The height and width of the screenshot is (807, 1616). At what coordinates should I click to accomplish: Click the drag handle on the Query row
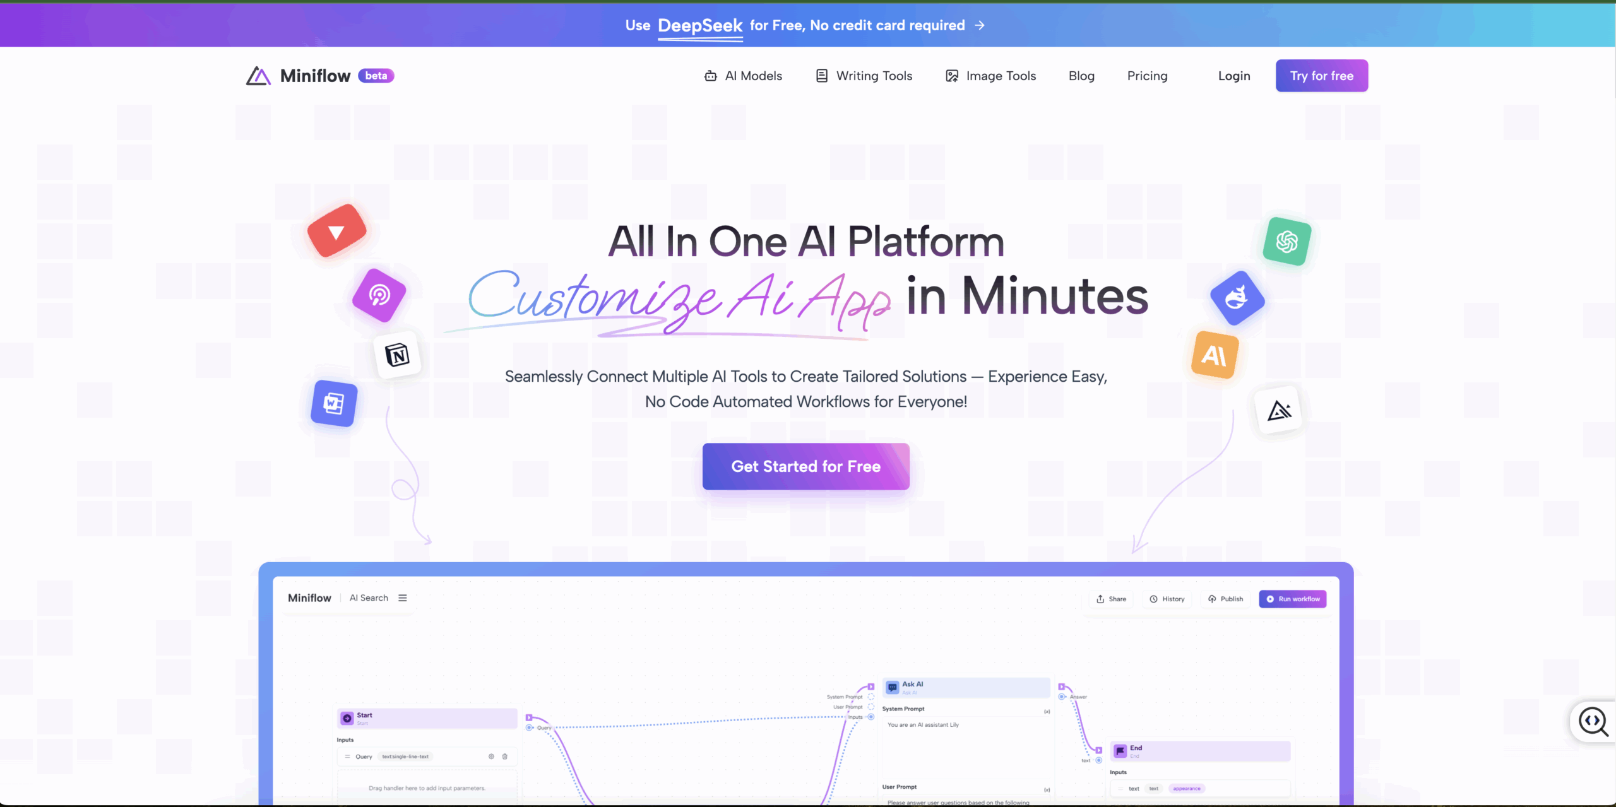pyautogui.click(x=347, y=757)
